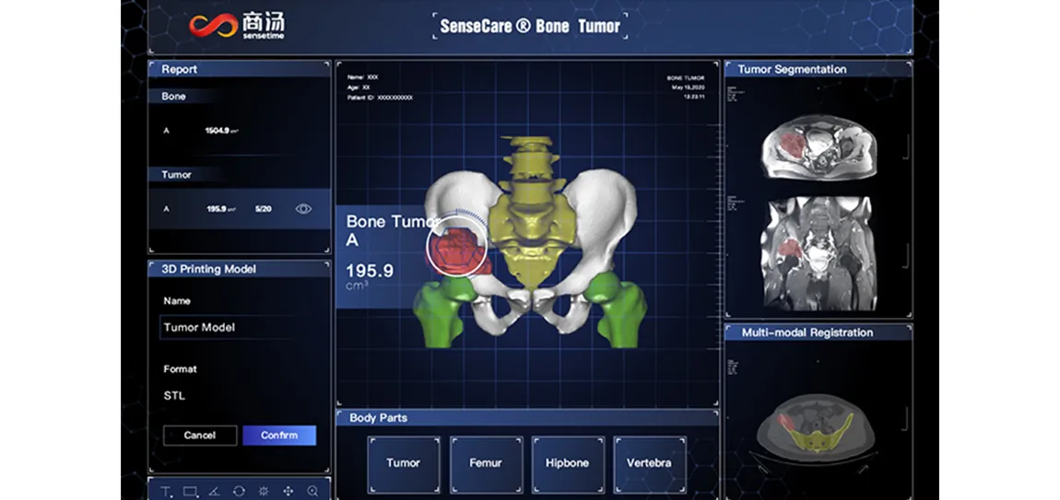Click the Bone section header
This screenshot has height=500, width=1060.
coord(183,97)
